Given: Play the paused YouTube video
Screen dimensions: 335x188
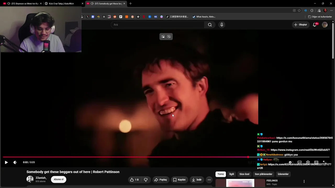Looking at the screenshot, I should 6,162.
